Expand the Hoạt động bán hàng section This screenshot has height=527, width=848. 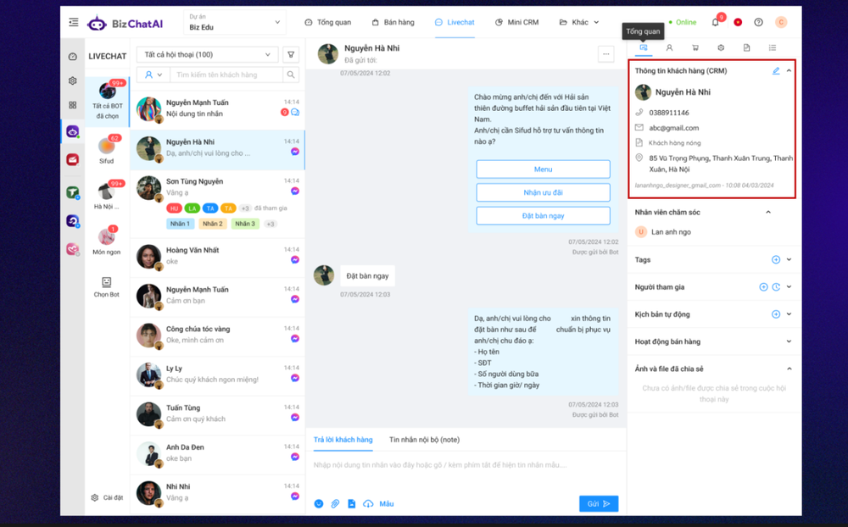click(789, 341)
